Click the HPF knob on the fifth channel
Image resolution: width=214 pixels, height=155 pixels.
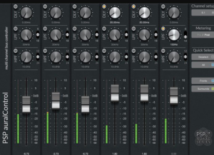point(144,57)
